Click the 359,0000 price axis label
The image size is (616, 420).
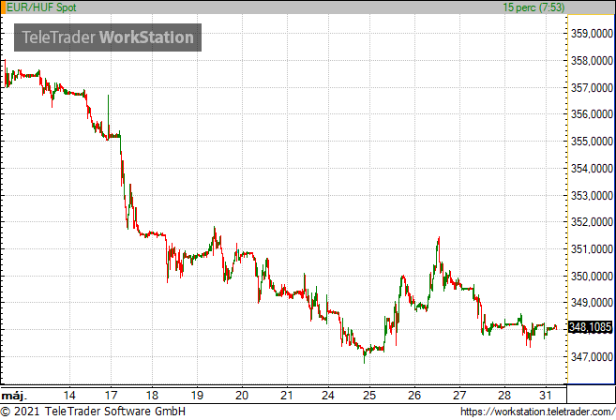click(592, 34)
